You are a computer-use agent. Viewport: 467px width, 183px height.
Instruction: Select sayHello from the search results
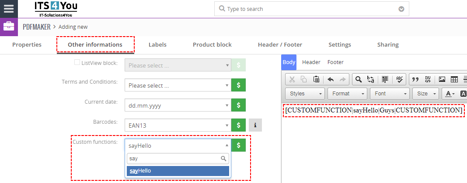tap(178, 171)
